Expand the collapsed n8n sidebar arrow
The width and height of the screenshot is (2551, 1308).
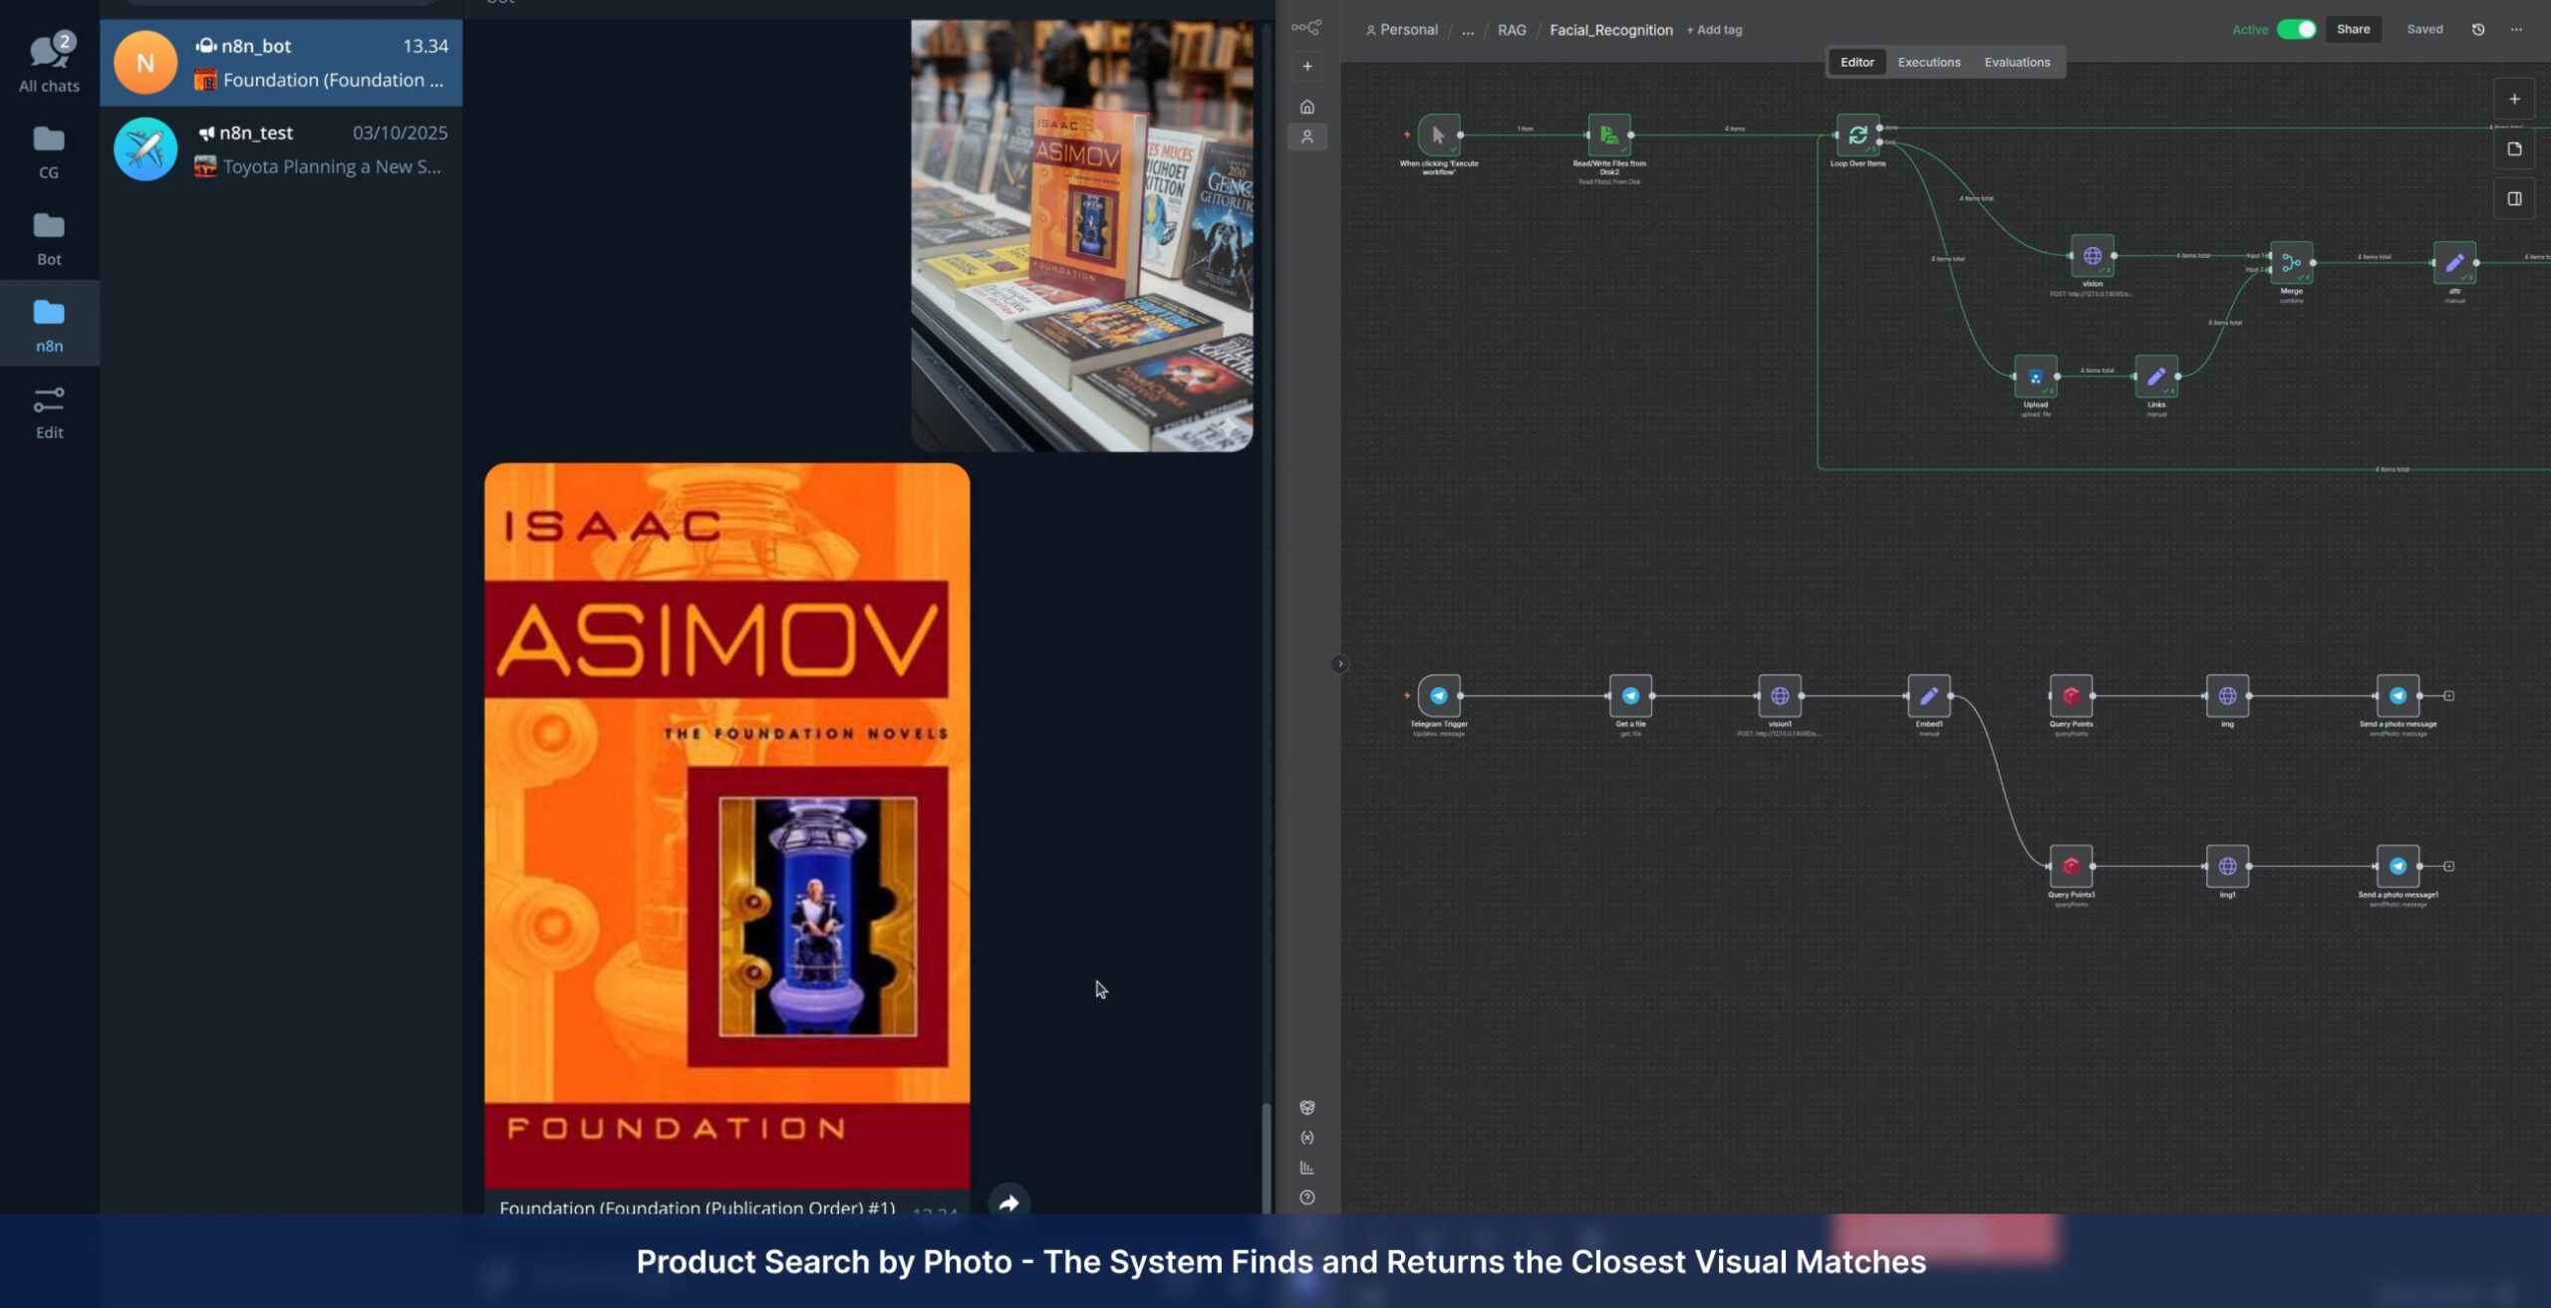1339,663
